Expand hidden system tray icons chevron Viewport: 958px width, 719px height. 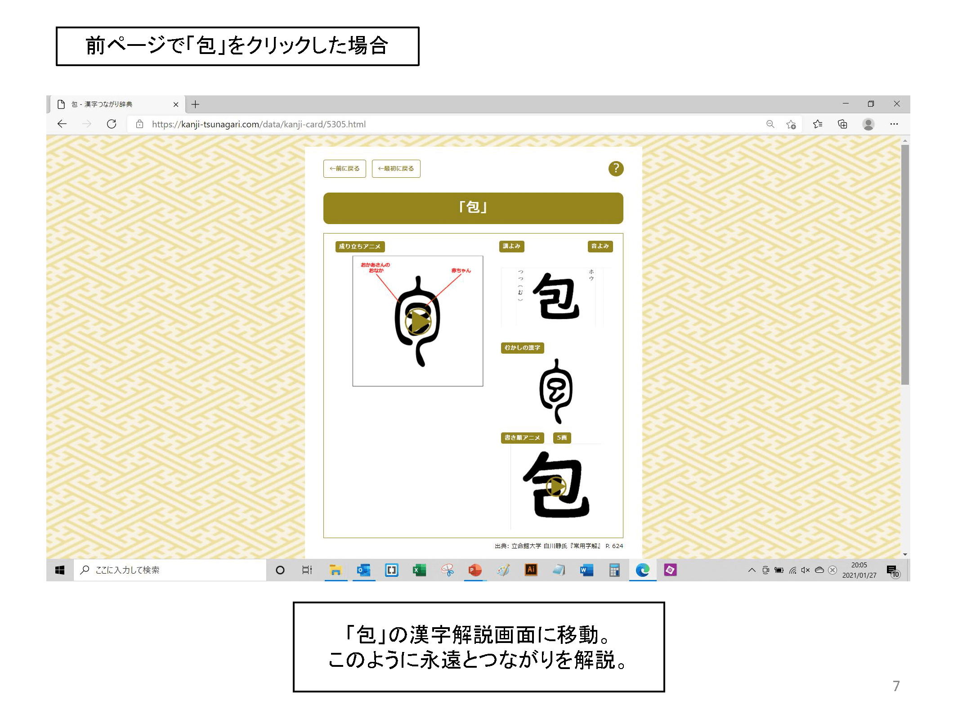pos(752,570)
